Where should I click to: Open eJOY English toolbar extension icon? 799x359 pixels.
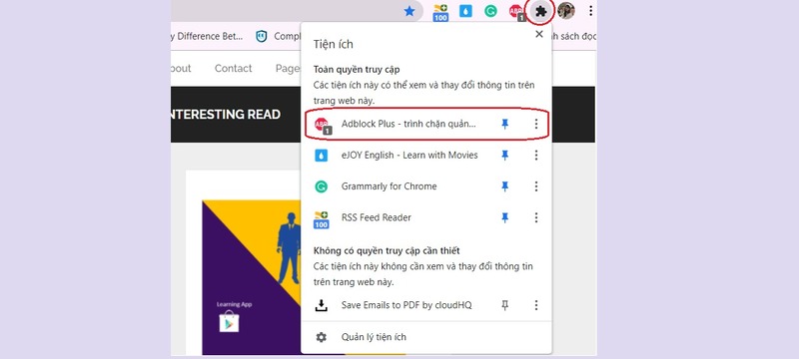point(465,11)
